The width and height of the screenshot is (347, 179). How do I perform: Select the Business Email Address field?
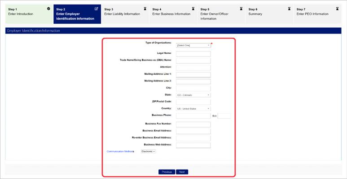[193, 131]
